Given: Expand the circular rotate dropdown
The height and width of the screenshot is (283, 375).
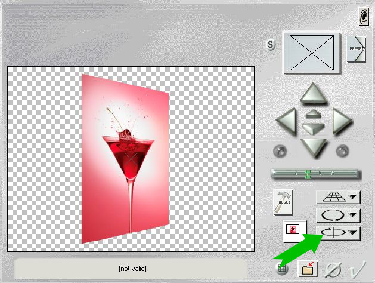Looking at the screenshot, I should click(x=354, y=214).
